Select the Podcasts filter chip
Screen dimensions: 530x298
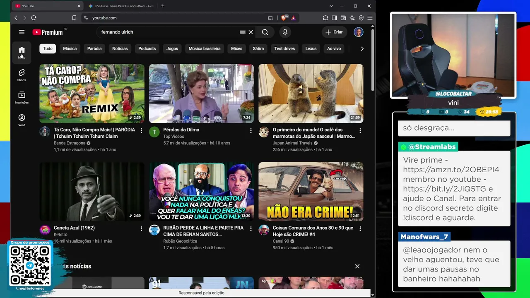click(x=147, y=49)
